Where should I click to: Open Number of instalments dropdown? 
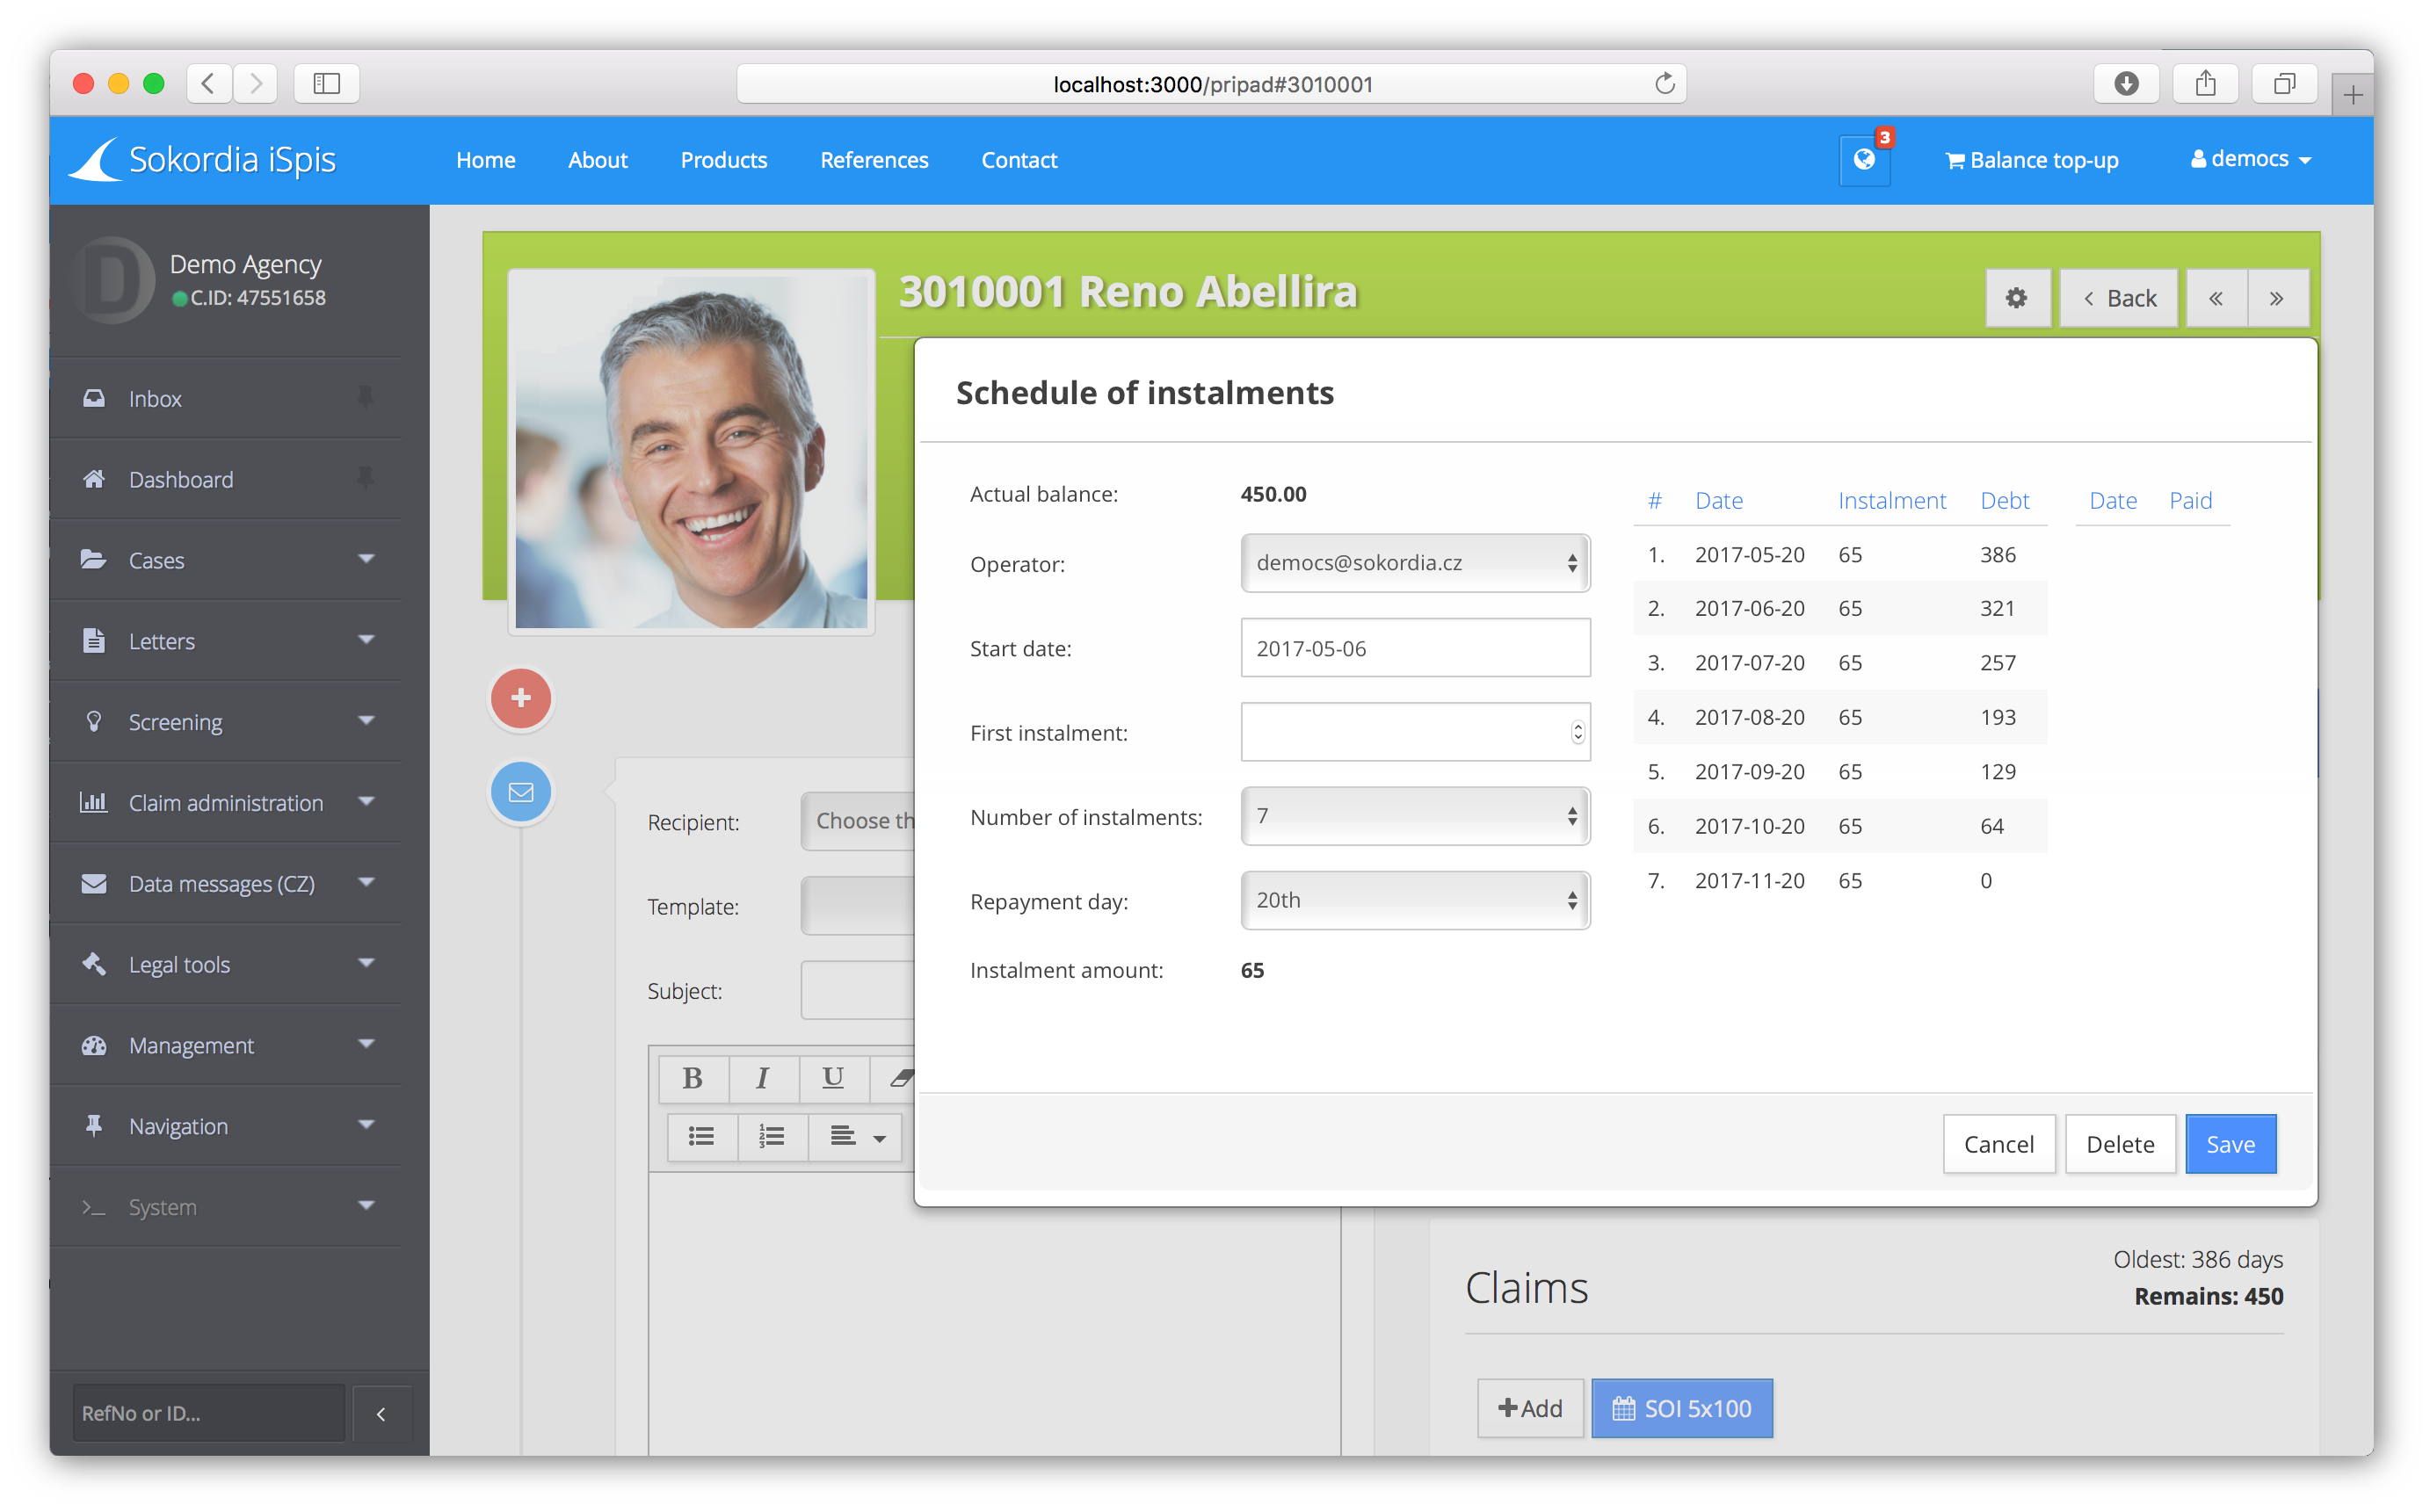[1415, 816]
